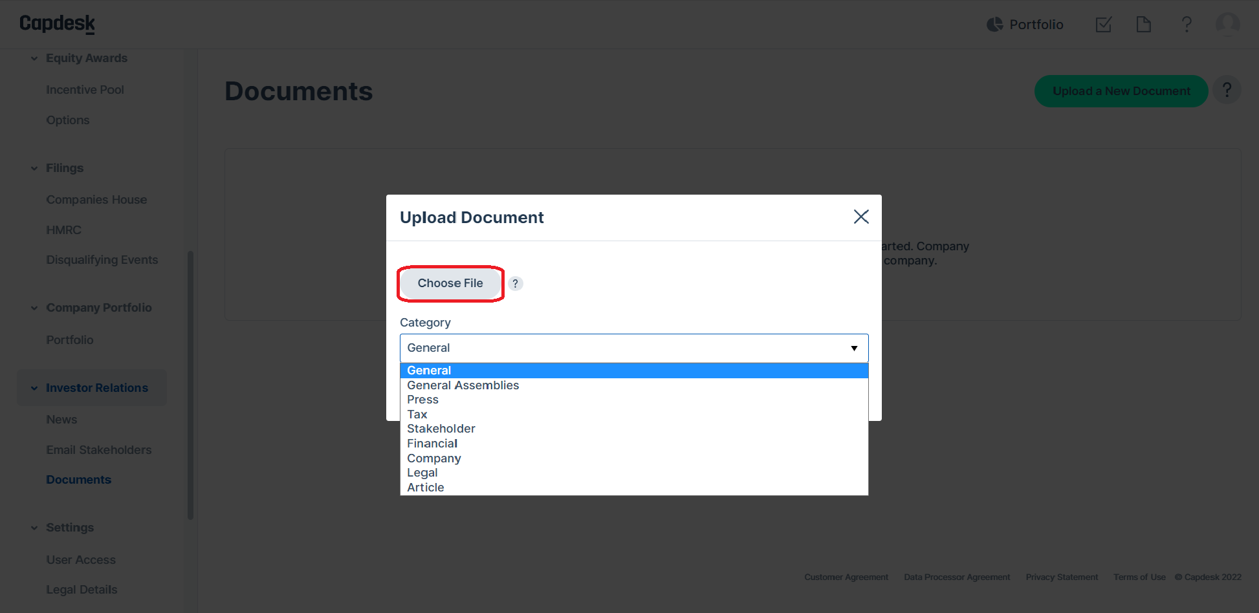
Task: Open User Access settings
Action: 81,560
